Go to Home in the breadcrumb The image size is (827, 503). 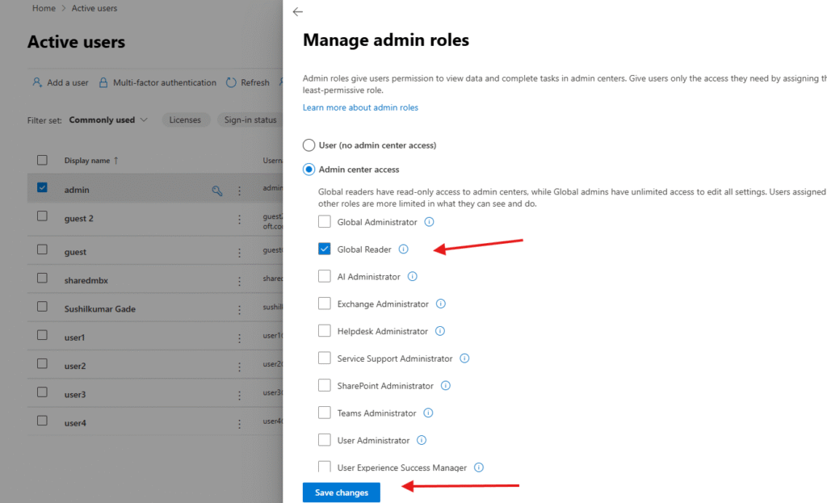tap(44, 8)
